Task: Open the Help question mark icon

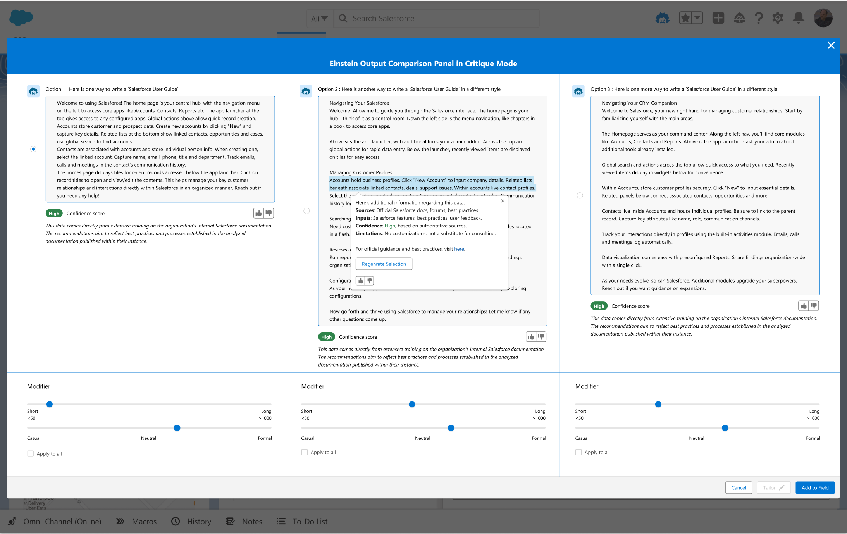Action: 759,18
